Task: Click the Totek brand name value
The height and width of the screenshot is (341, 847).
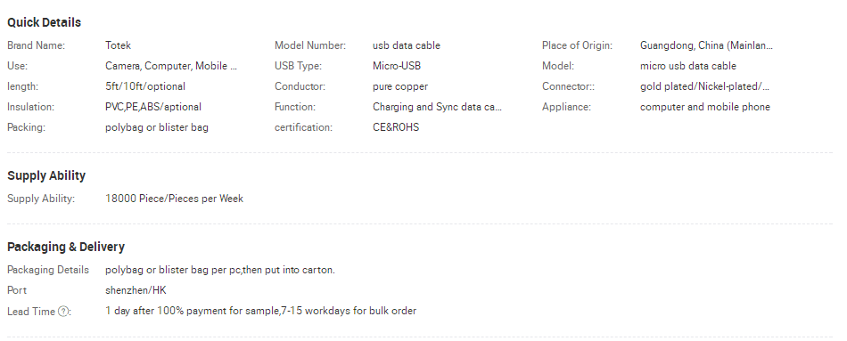Action: point(118,45)
